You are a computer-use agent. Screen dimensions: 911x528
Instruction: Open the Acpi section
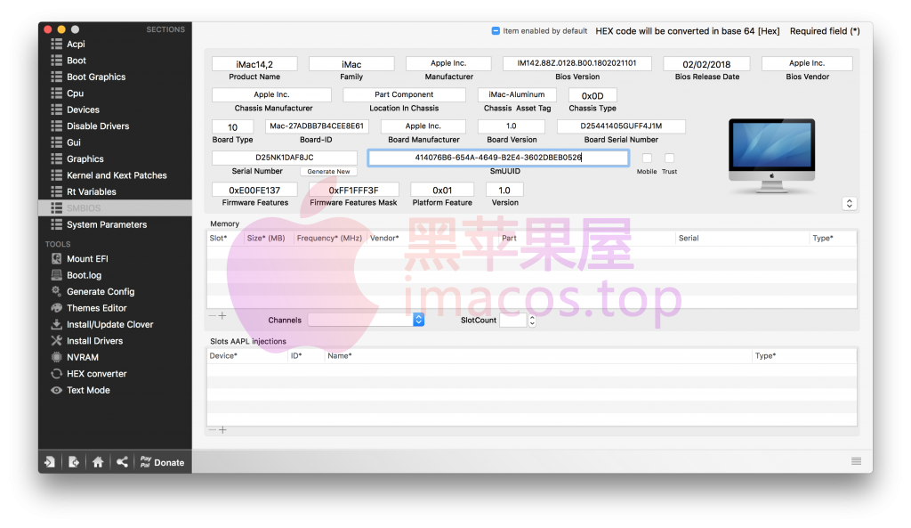coord(115,44)
